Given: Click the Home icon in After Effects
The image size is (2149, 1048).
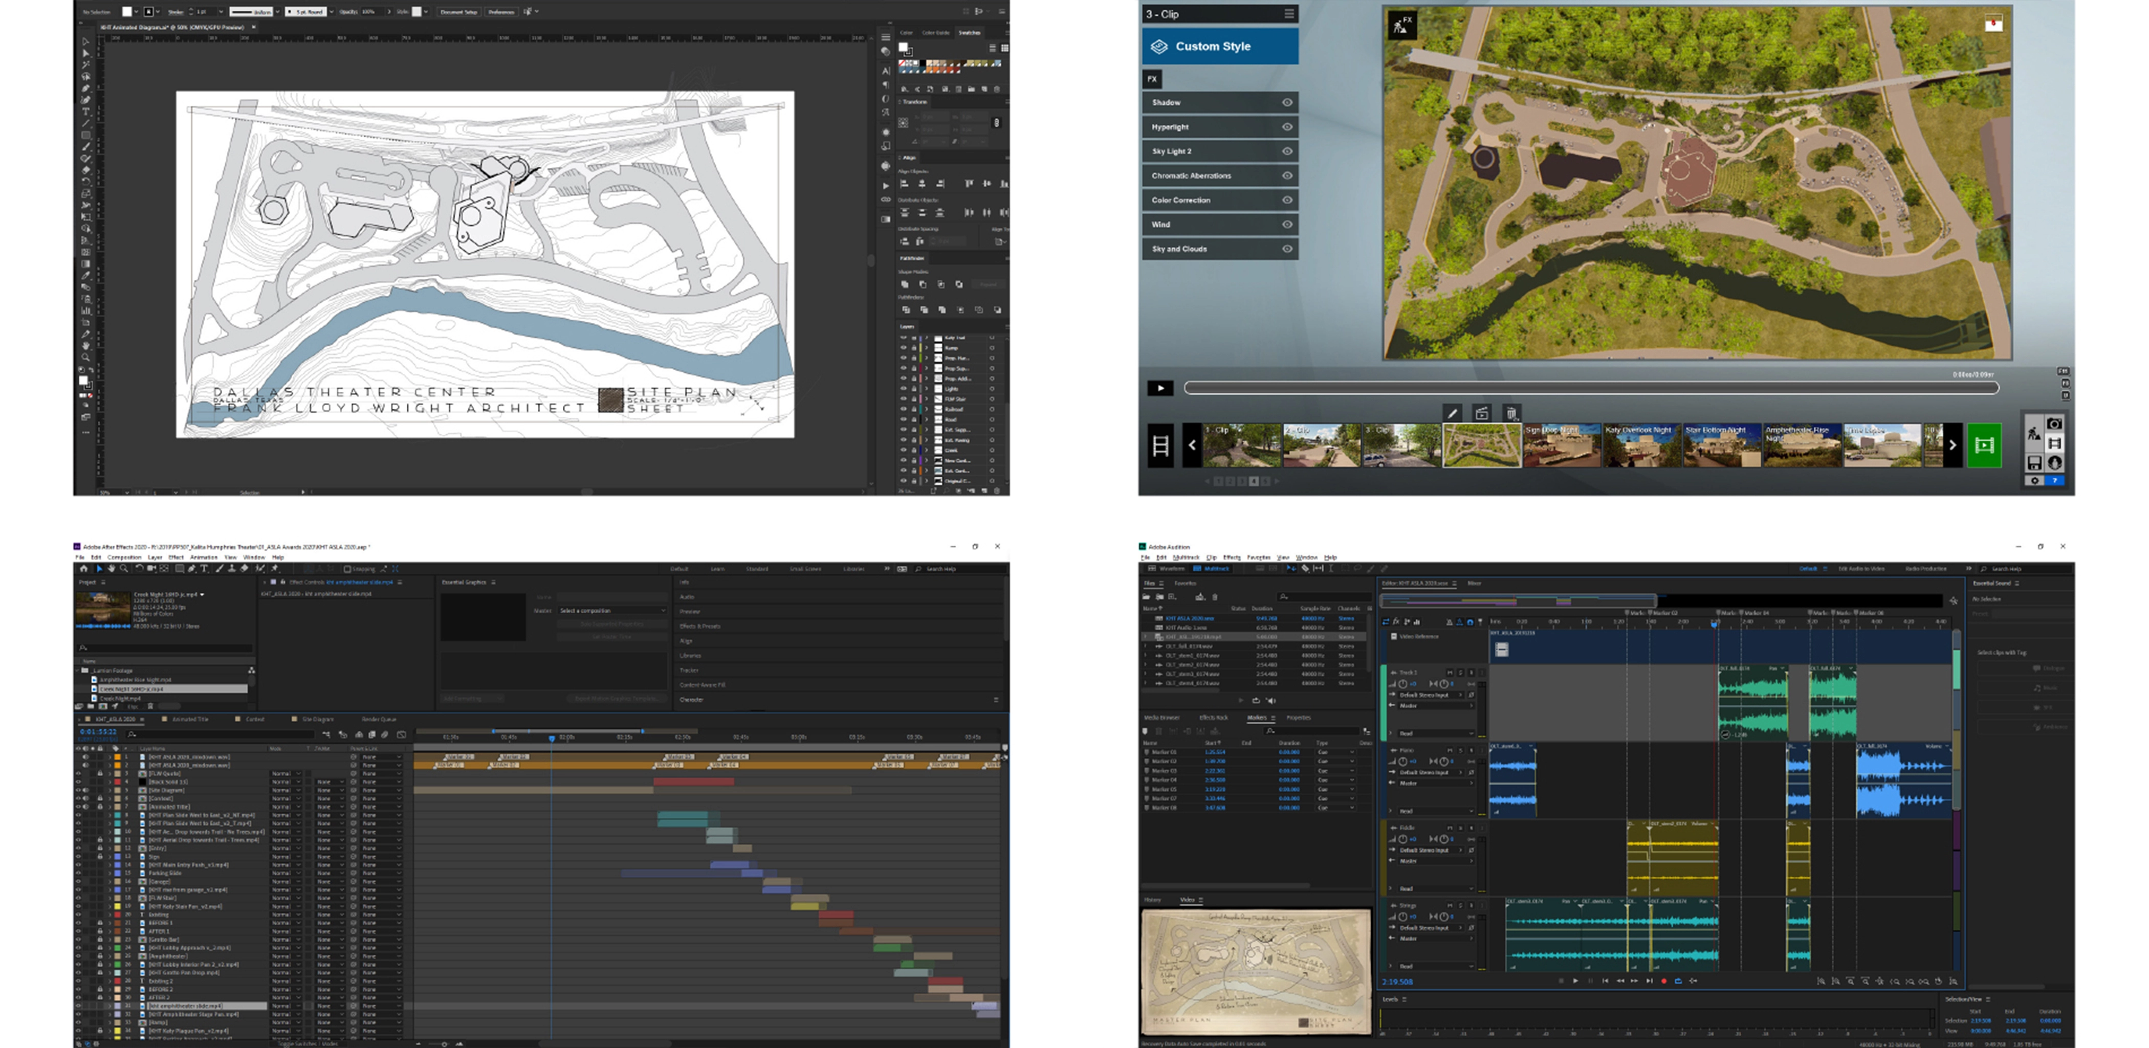Looking at the screenshot, I should pos(83,569).
